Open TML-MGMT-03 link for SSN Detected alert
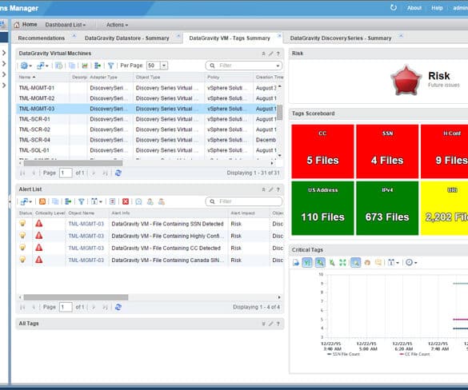 86,224
